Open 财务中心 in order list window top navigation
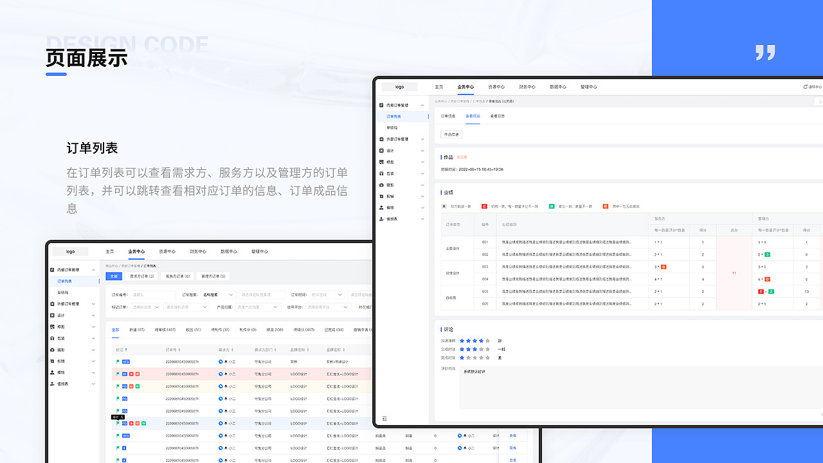This screenshot has width=823, height=463. coord(198,251)
